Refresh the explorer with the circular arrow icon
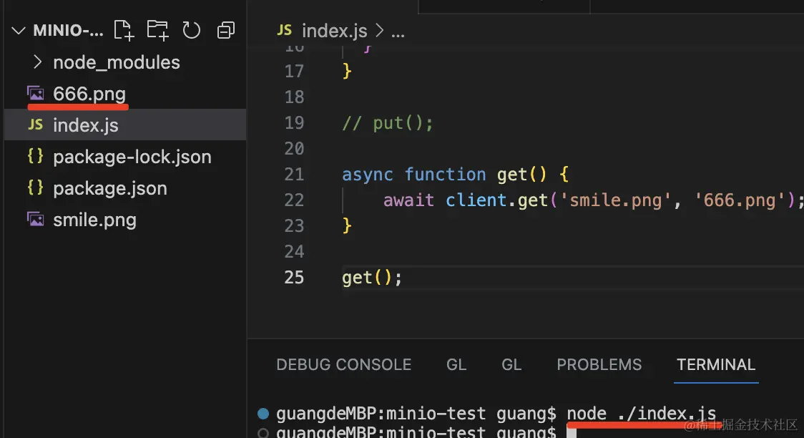804x438 pixels. coord(191,30)
